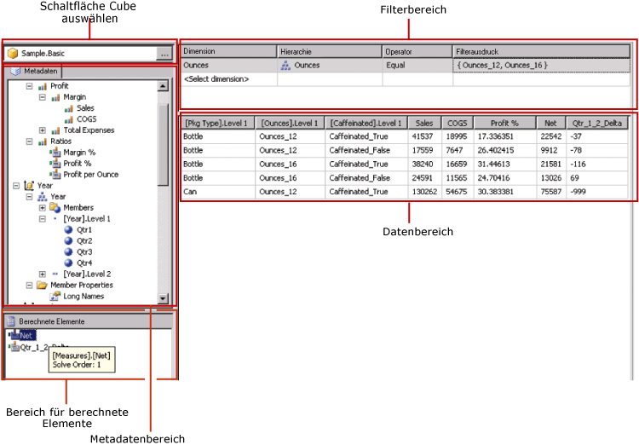Click the Equal operator cell
The image size is (639, 445).
[x=417, y=66]
